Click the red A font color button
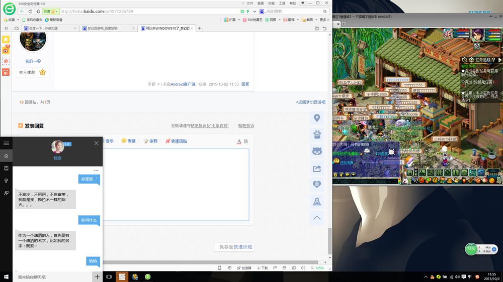The width and height of the screenshot is (503, 282). coord(239,142)
